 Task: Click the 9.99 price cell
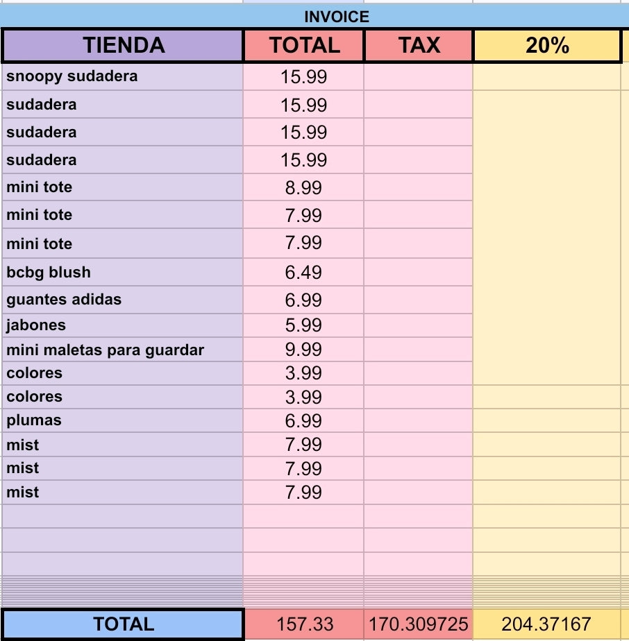(303, 350)
